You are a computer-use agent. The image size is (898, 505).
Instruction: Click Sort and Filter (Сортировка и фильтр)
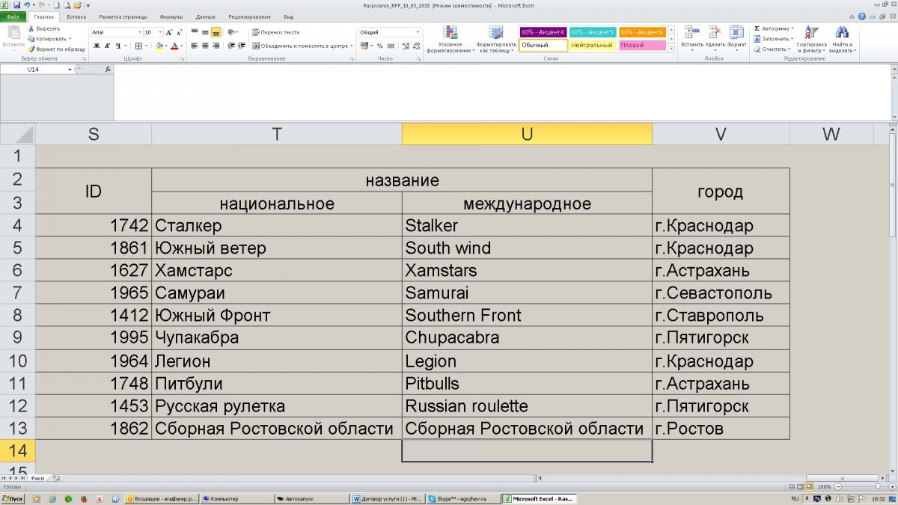(x=811, y=40)
